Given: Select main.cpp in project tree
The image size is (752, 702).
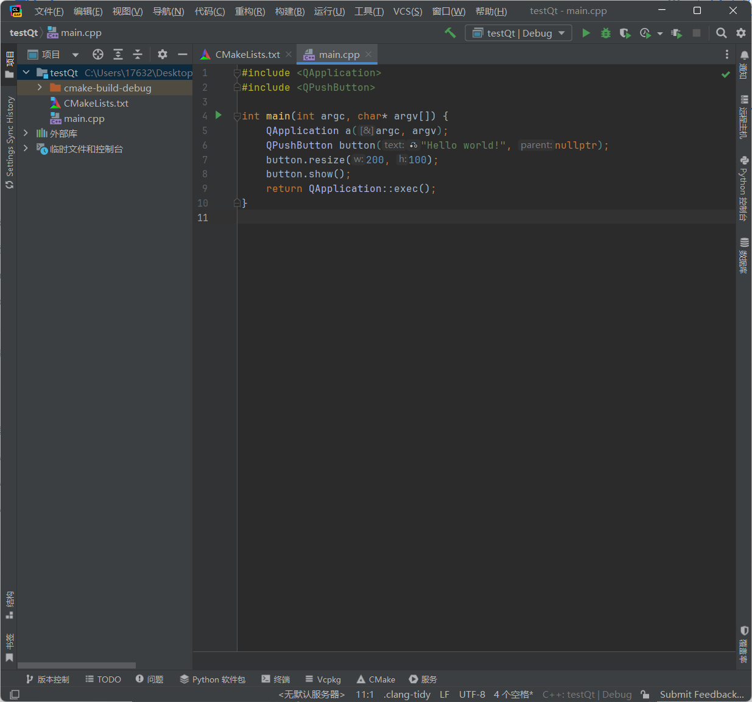Looking at the screenshot, I should click(x=84, y=118).
